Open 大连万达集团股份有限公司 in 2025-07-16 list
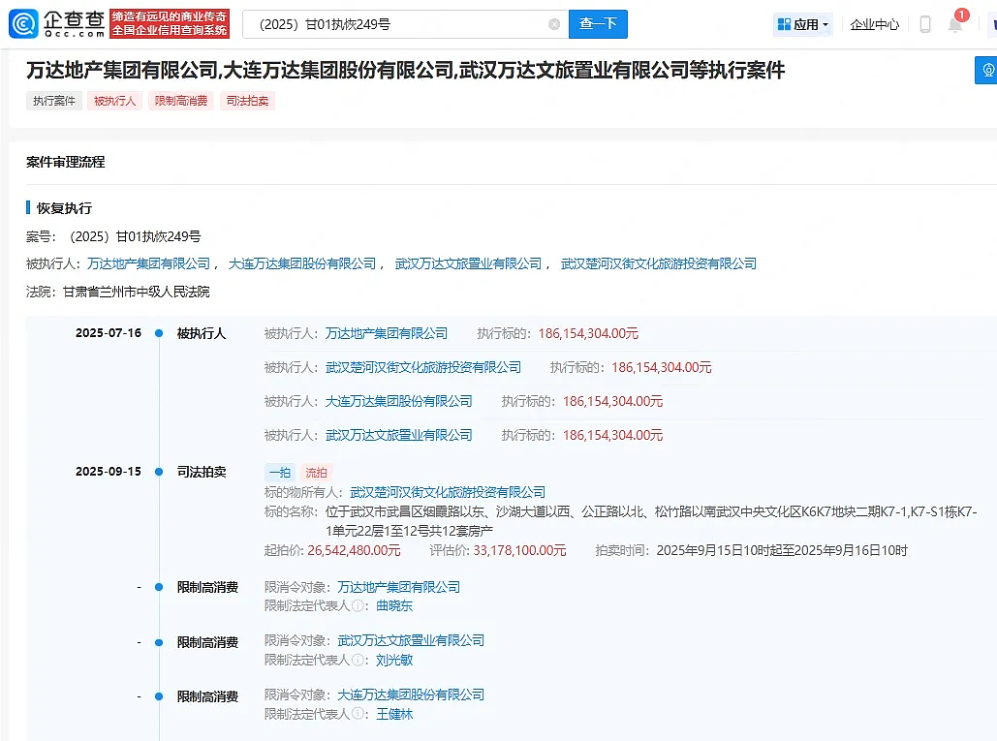 pos(398,402)
